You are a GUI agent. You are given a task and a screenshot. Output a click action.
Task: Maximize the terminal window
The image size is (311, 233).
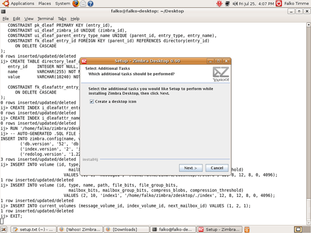click(x=299, y=11)
